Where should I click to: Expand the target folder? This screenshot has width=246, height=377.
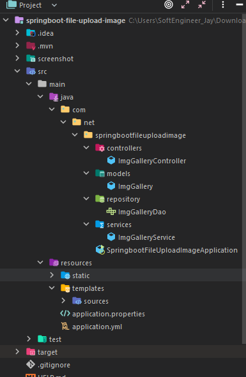point(17,351)
